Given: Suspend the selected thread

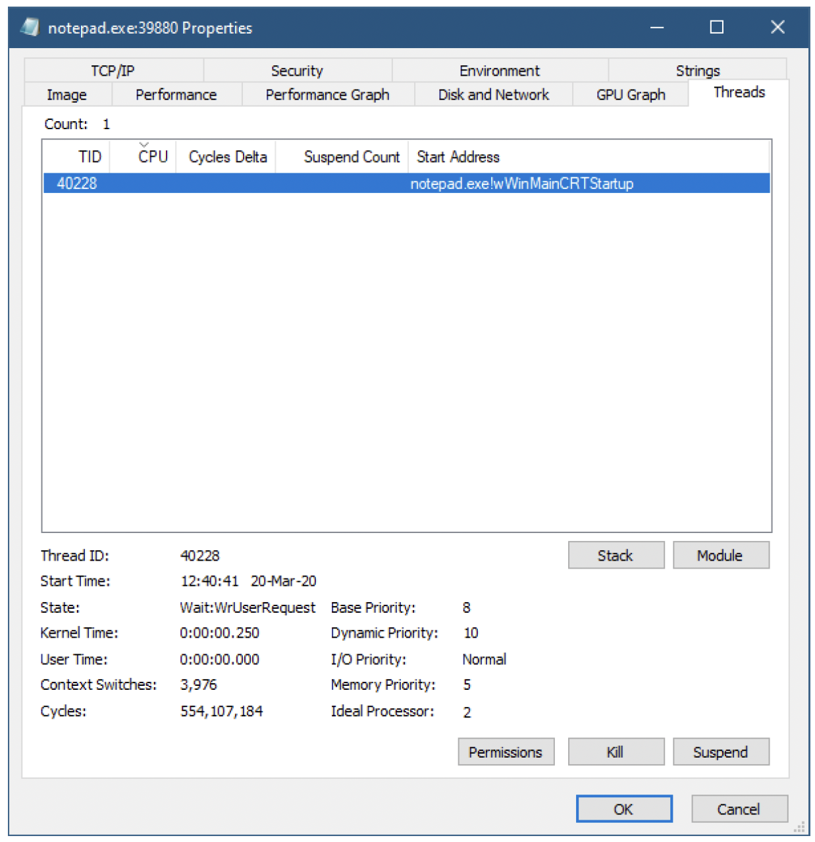Looking at the screenshot, I should coord(721,752).
